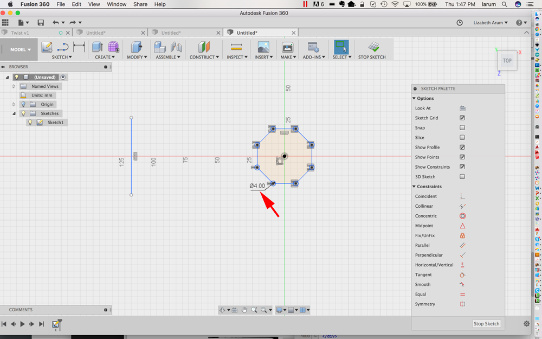Expand the Named Views tree node
Viewport: 542px width, 339px height.
14,86
